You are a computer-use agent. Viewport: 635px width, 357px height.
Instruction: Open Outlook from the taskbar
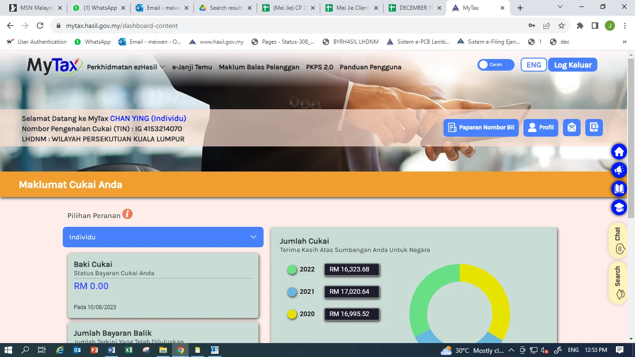click(77, 350)
